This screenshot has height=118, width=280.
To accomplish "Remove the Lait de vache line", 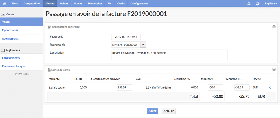I will [270, 88].
